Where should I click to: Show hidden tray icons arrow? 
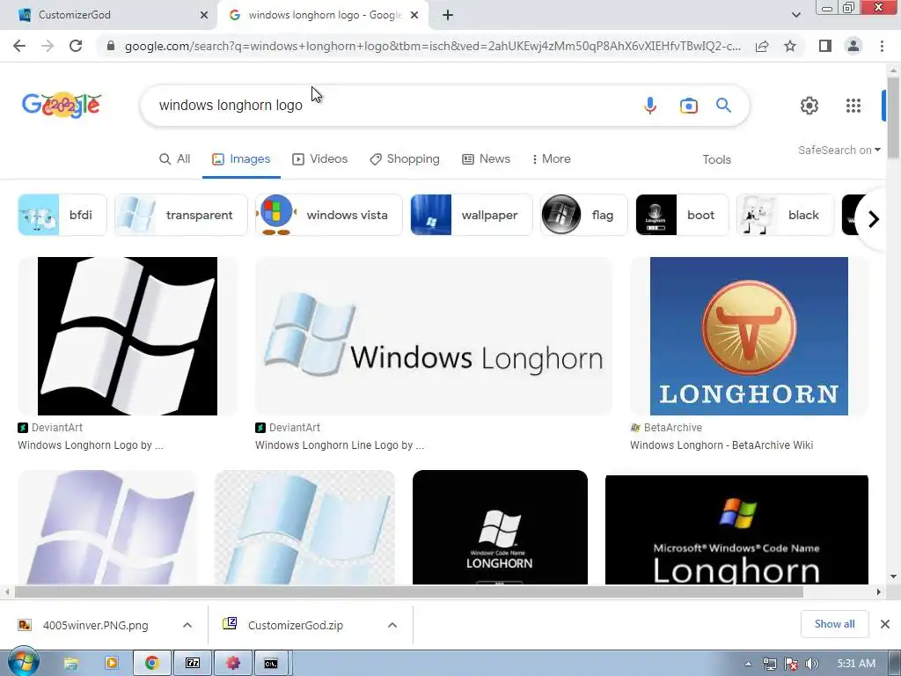tap(748, 664)
